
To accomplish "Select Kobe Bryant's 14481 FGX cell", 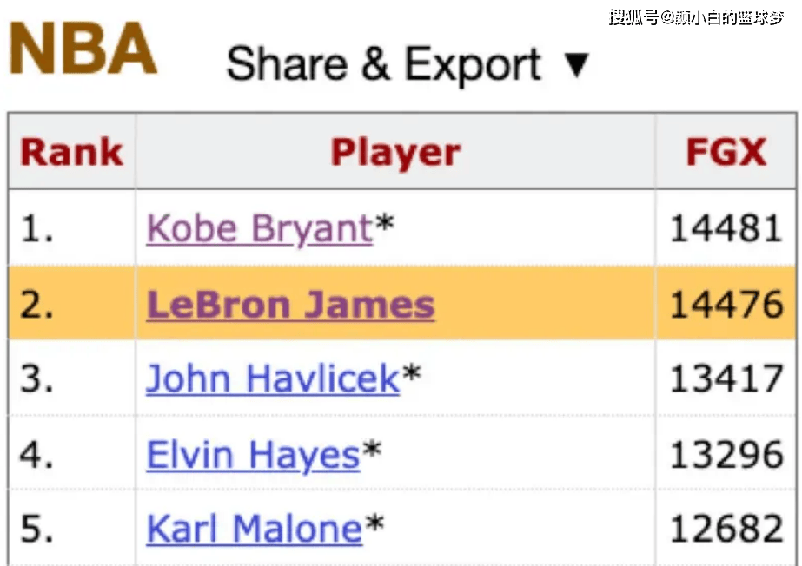I will point(726,228).
